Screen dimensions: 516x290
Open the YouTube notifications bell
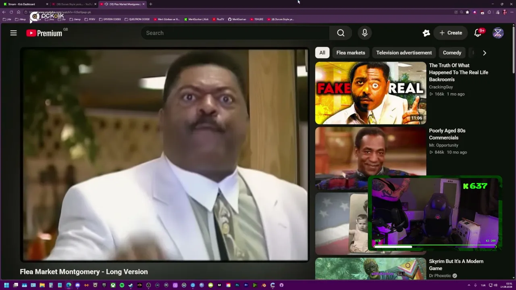(x=478, y=33)
